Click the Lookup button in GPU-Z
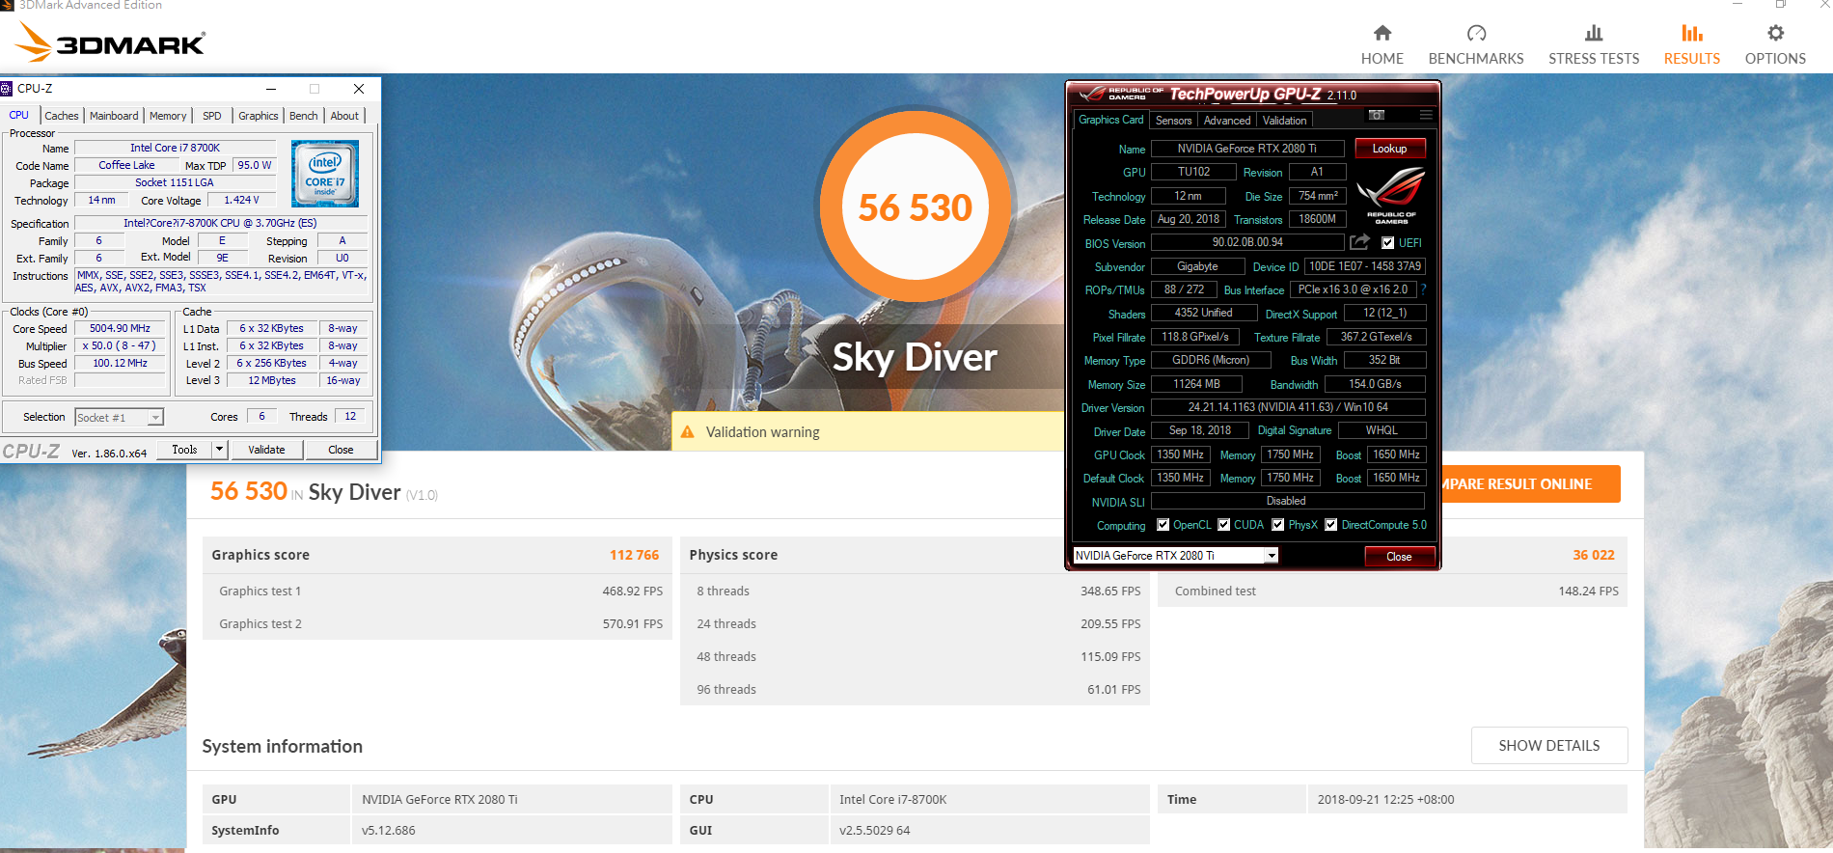Viewport: 1833px width, 853px height. 1389,149
